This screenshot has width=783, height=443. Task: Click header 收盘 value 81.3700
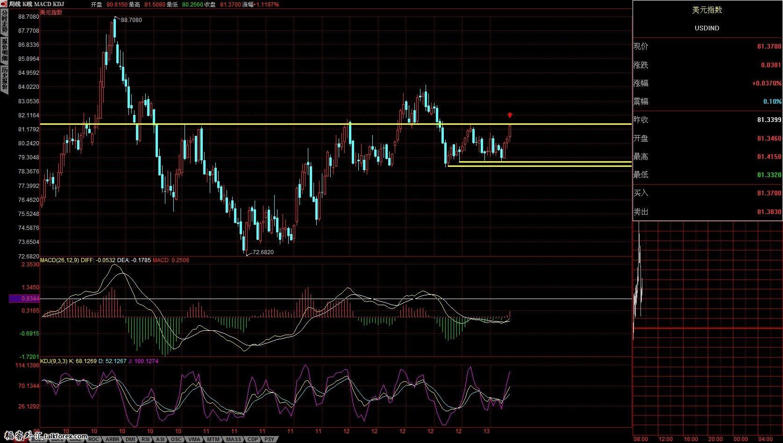(x=230, y=4)
